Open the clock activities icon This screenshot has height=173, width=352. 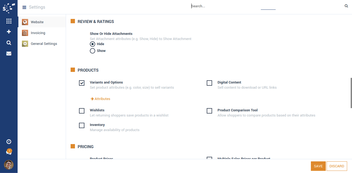point(9,142)
